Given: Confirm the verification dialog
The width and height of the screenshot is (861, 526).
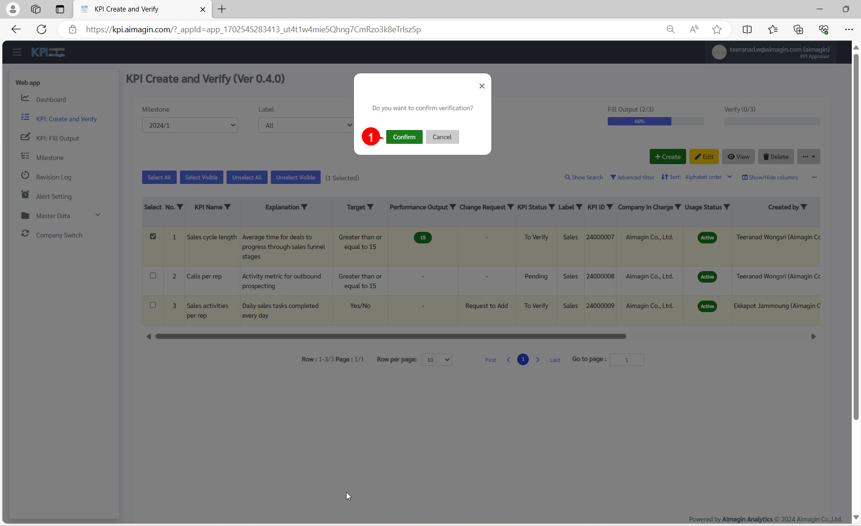Looking at the screenshot, I should [404, 137].
